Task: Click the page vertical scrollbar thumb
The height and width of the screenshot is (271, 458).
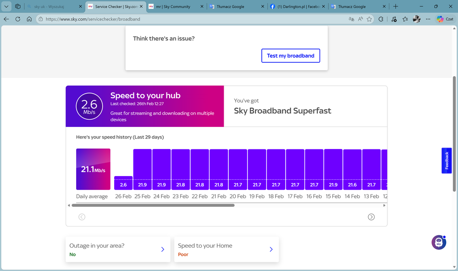Action: (454, 134)
